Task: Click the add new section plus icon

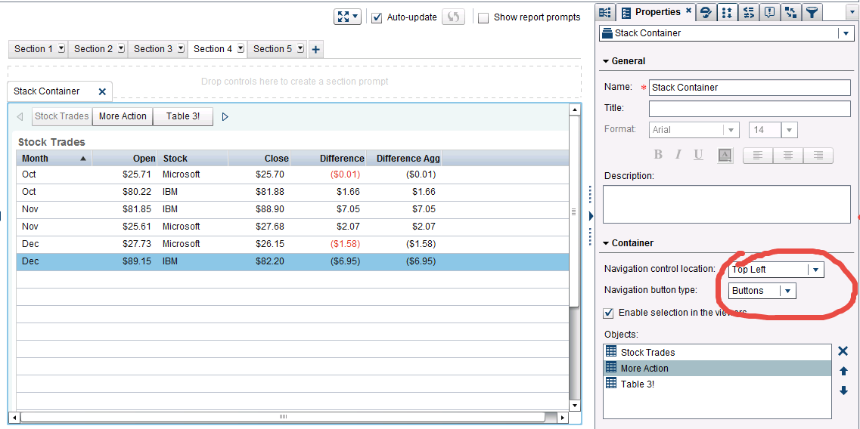Action: pyautogui.click(x=316, y=49)
